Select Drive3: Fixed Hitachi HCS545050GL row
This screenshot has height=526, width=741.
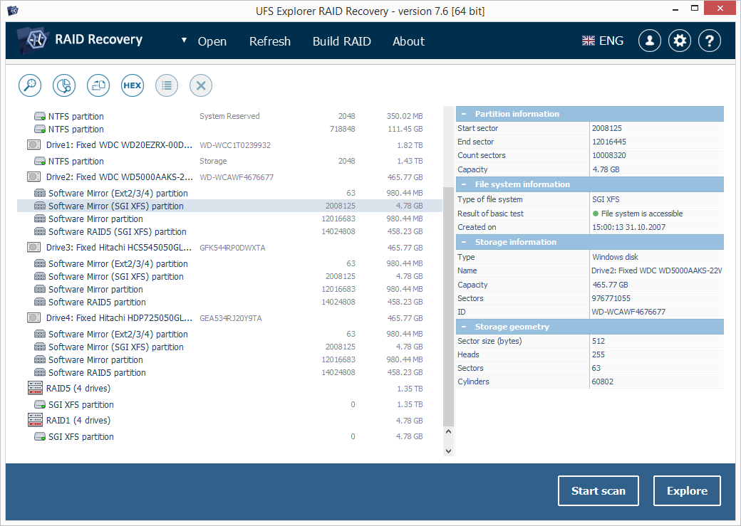(229, 248)
